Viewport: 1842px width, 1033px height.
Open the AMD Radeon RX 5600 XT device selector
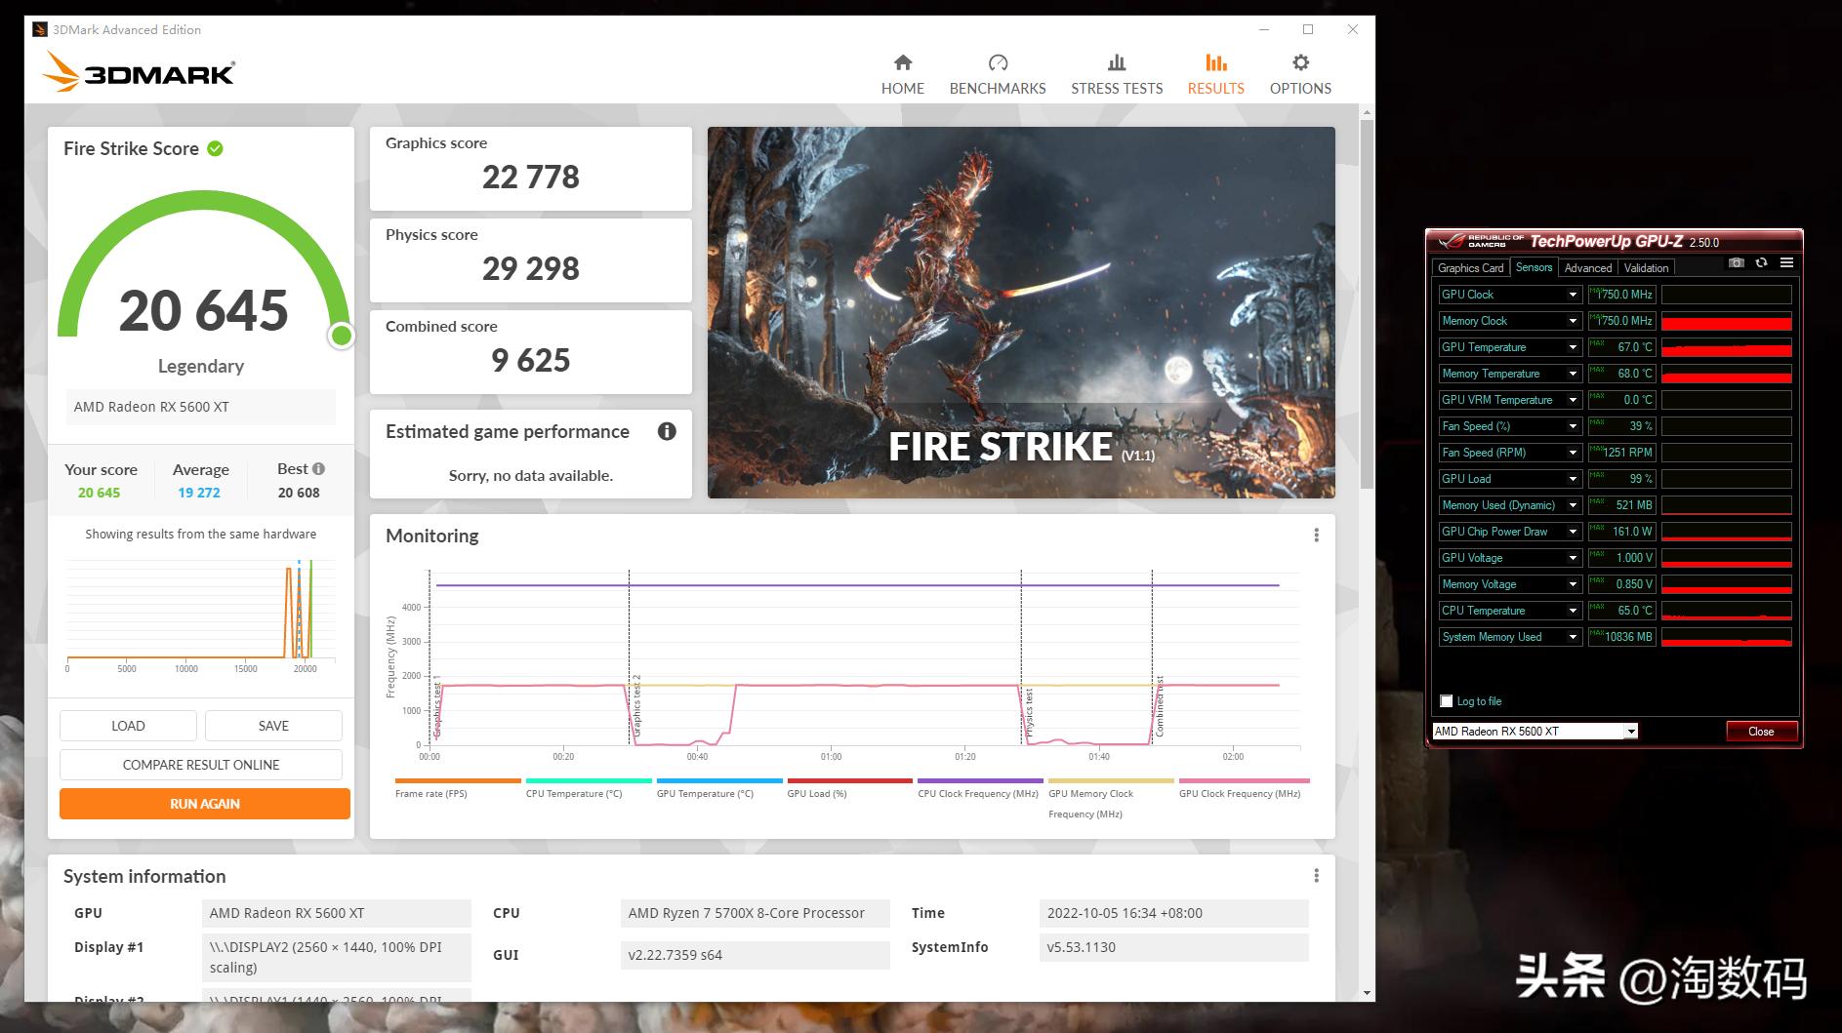point(1535,732)
